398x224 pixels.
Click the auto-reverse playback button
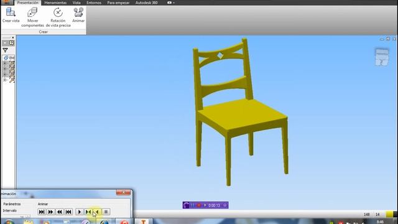pyautogui.click(x=88, y=212)
